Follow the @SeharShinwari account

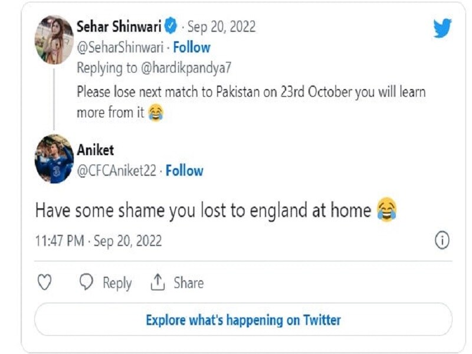[191, 48]
